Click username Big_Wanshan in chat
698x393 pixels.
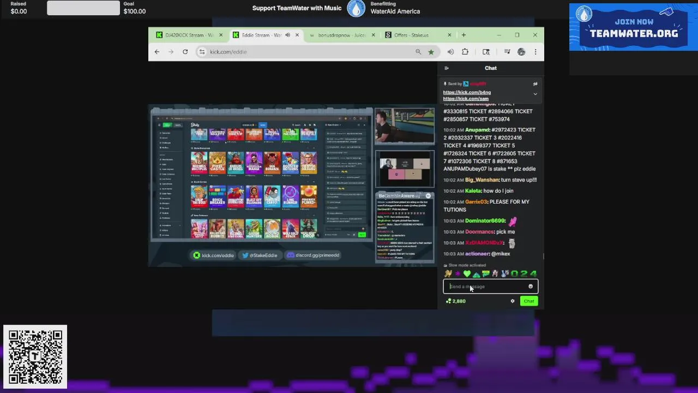(x=482, y=180)
